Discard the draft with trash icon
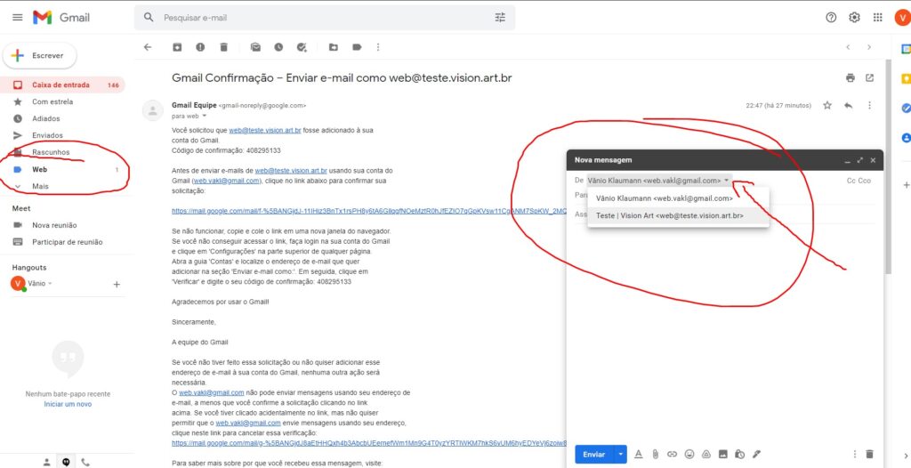The height and width of the screenshot is (468, 911). 869,454
